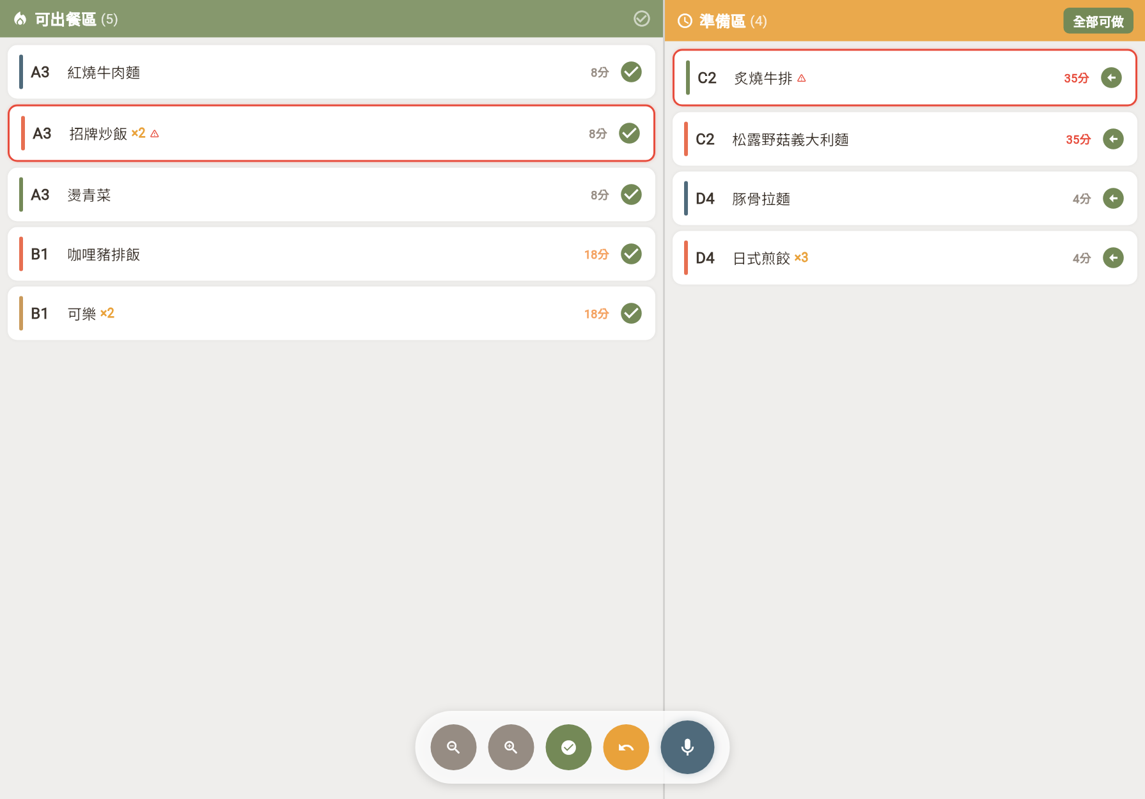Image resolution: width=1145 pixels, height=799 pixels.
Task: Select the 紅燒牛肉麵 order card
Action: click(331, 72)
